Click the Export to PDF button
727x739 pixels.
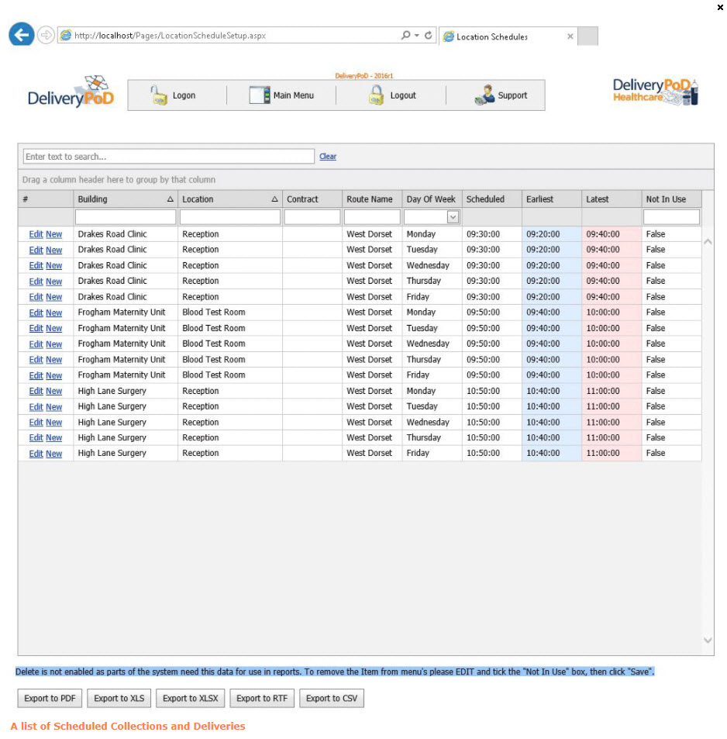[x=50, y=698]
